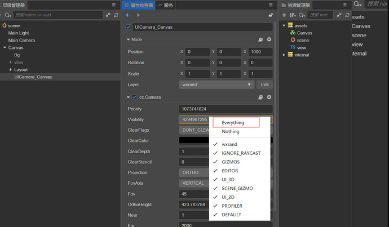Uncheck the UICamera_Canvas node active checkbox
Image resolution: width=389 pixels, height=227 pixels.
tap(129, 27)
